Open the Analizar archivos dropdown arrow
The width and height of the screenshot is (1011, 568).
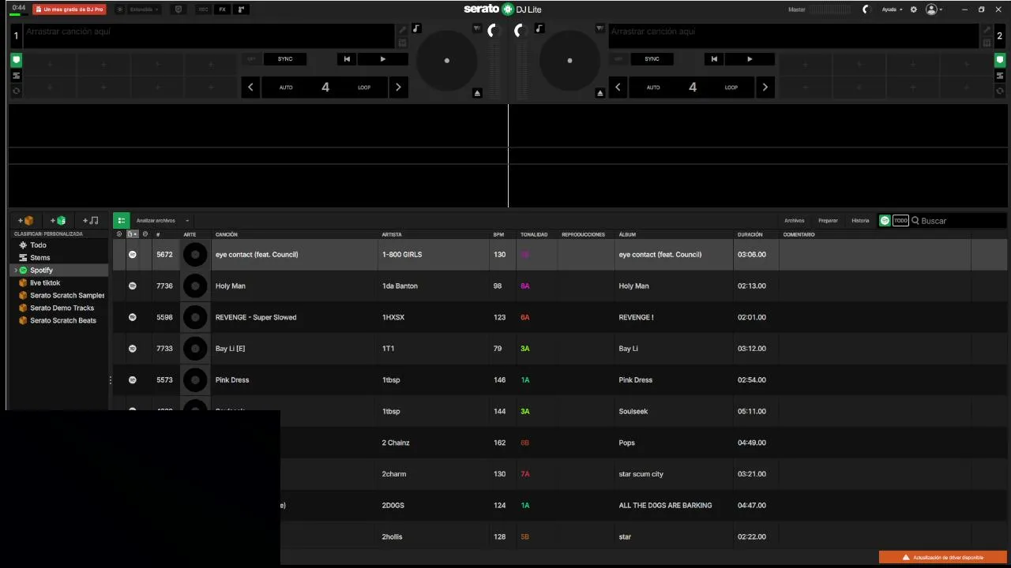click(187, 221)
